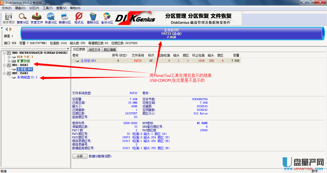Open the 搜索分区 (Search Partition) tool

pyautogui.click(x=23, y=18)
